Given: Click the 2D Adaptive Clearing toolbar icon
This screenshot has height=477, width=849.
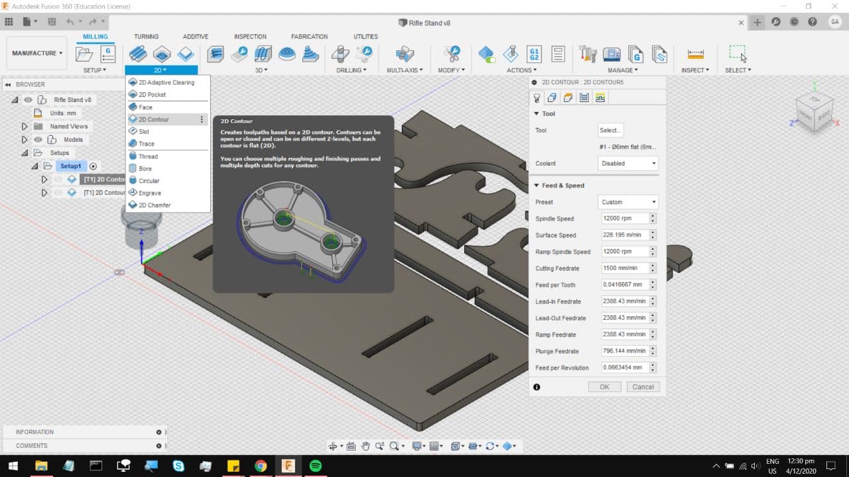Looking at the screenshot, I should (138, 54).
